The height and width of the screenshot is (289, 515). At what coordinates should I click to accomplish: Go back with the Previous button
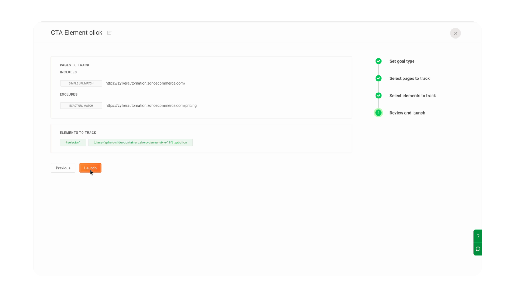63,168
